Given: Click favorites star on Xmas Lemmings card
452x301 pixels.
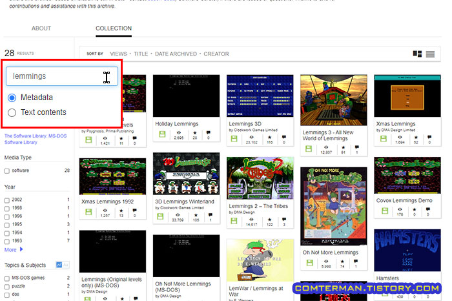Looking at the screenshot, I should click(416, 137).
